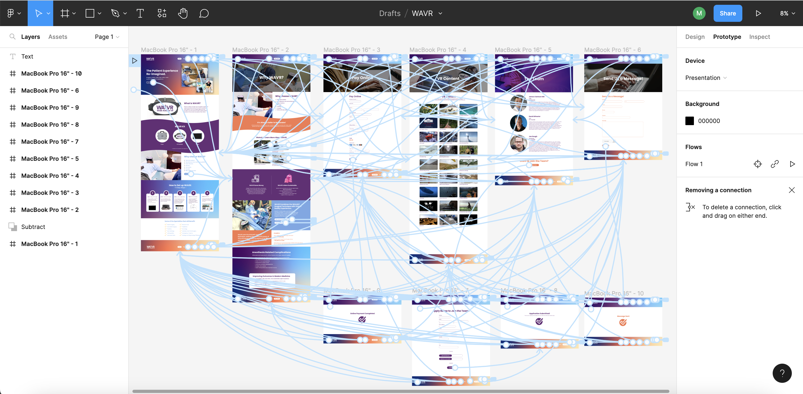Play Flow 1 prototype
Image resolution: width=803 pixels, height=394 pixels.
tap(792, 164)
